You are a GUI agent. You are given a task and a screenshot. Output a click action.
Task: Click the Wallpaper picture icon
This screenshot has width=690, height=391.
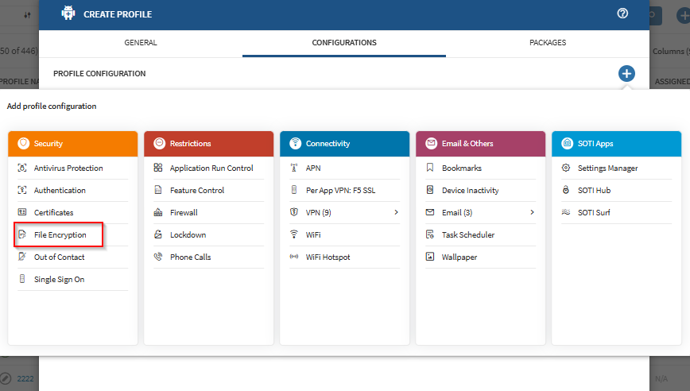(430, 257)
